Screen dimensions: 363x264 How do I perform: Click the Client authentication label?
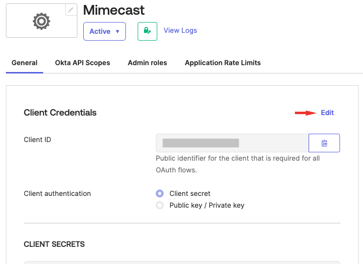point(57,193)
